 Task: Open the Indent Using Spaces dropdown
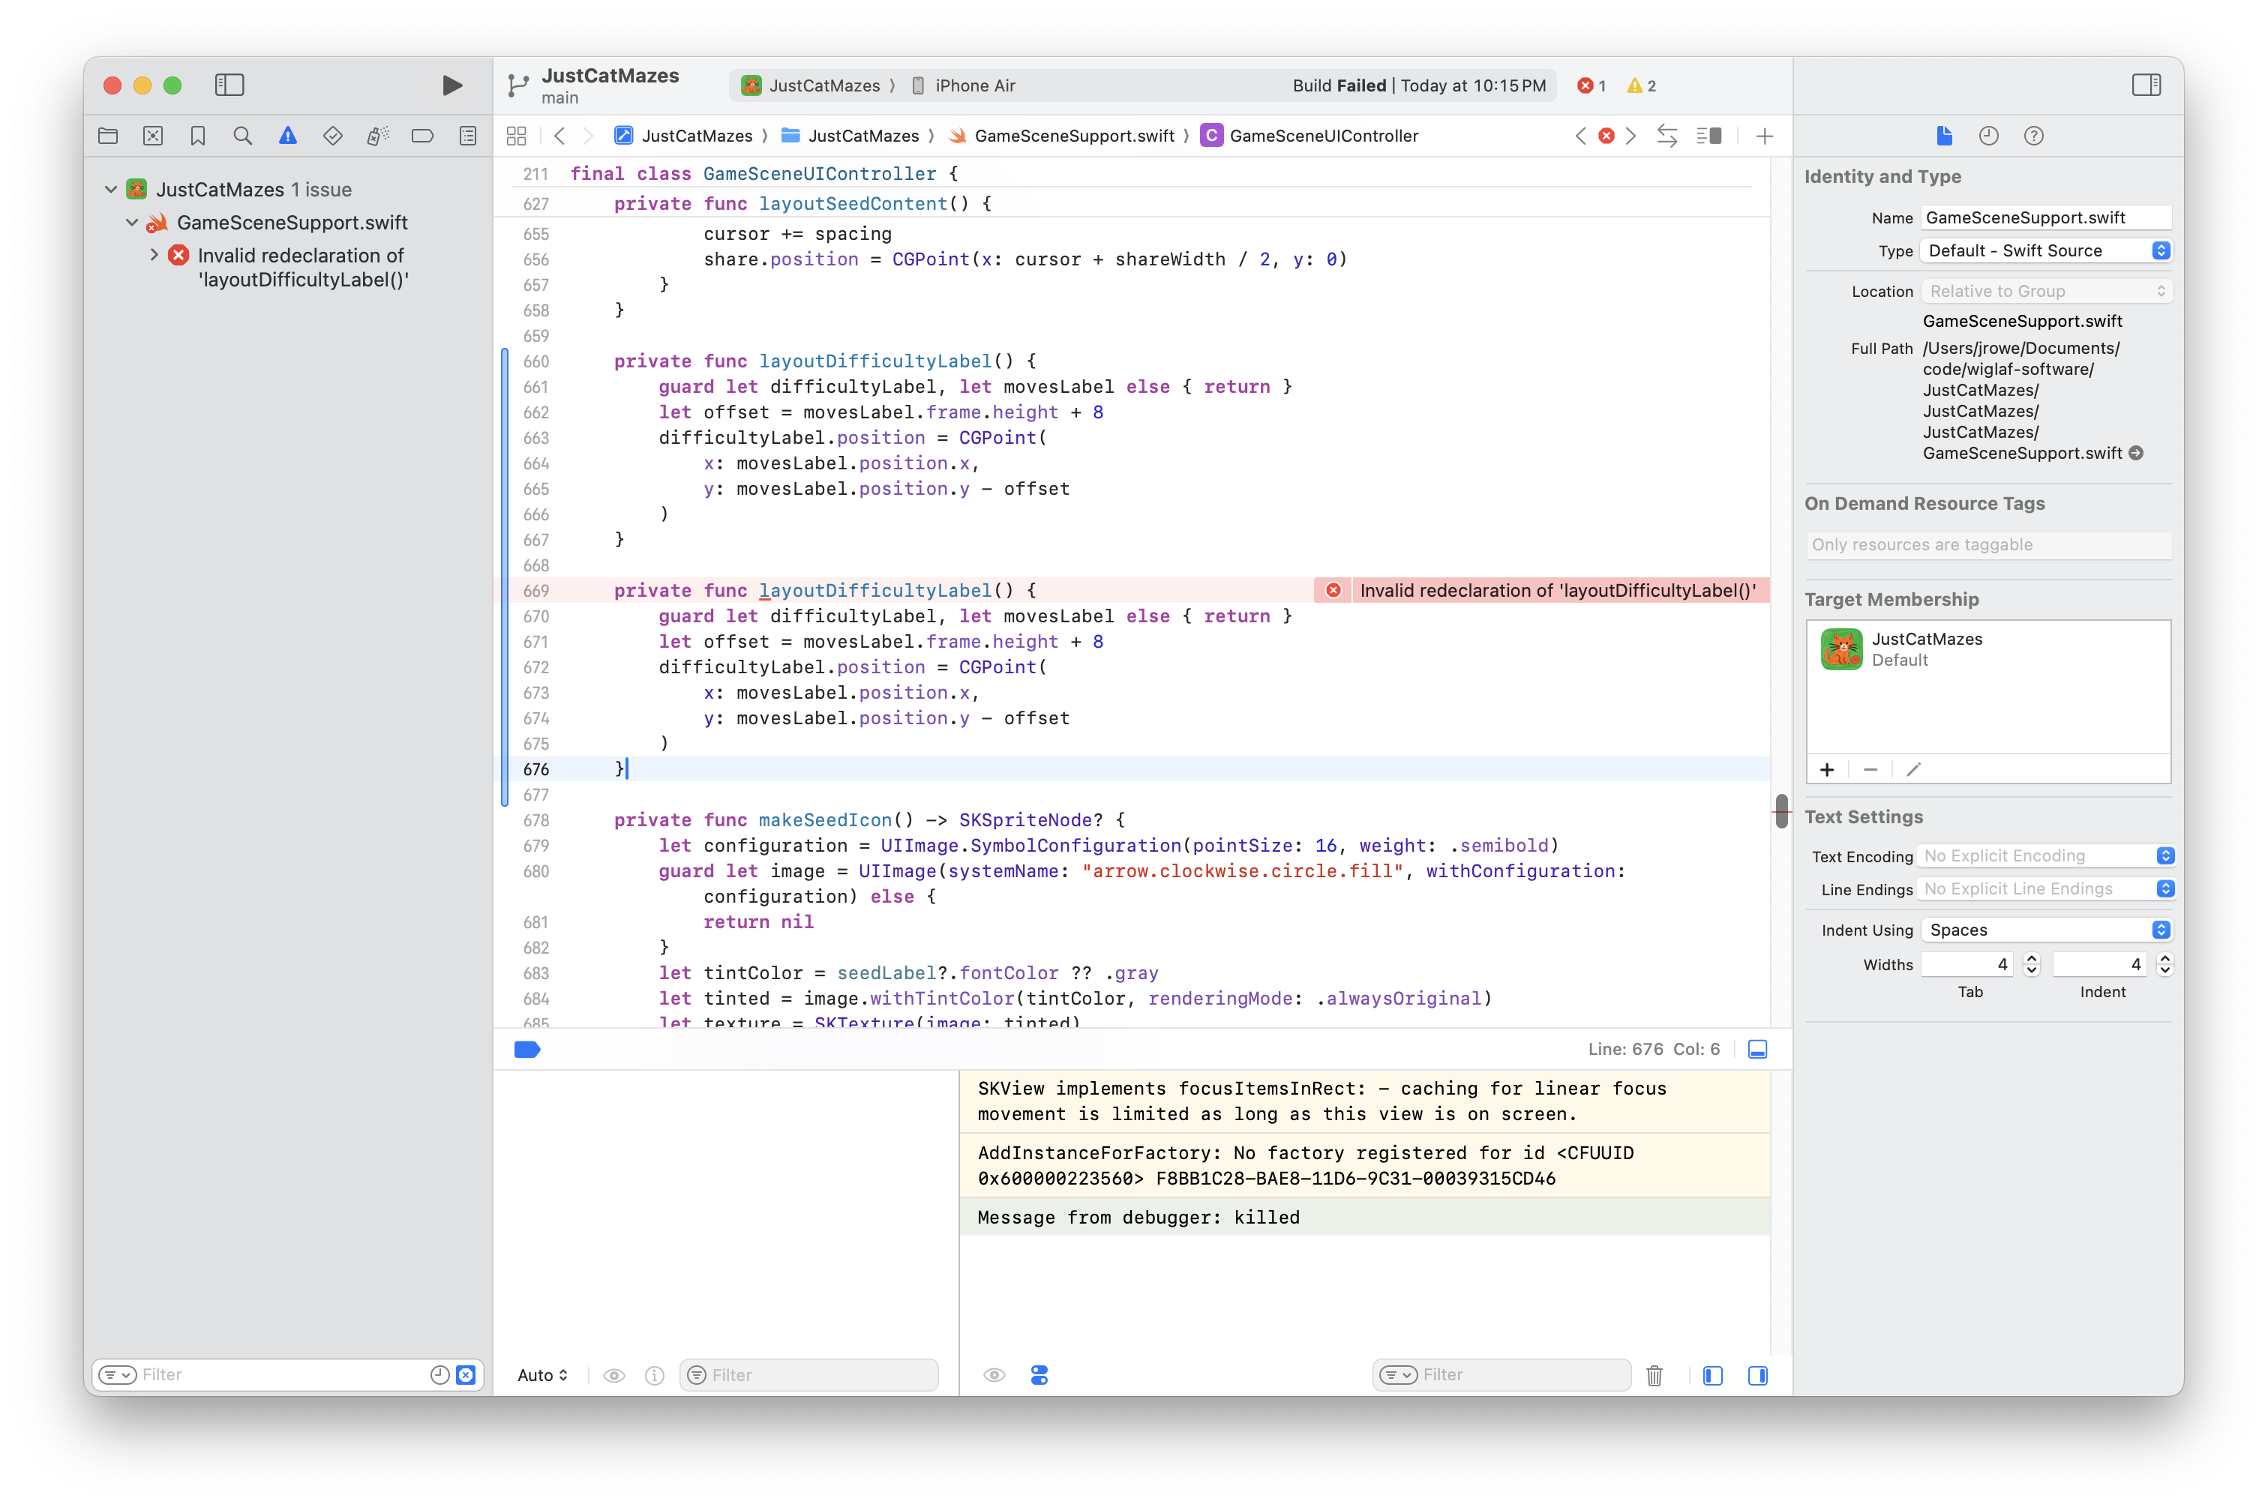[x=2047, y=930]
